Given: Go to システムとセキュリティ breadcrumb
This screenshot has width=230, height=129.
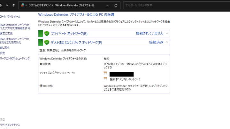Looking at the screenshot, I should tap(40, 5).
